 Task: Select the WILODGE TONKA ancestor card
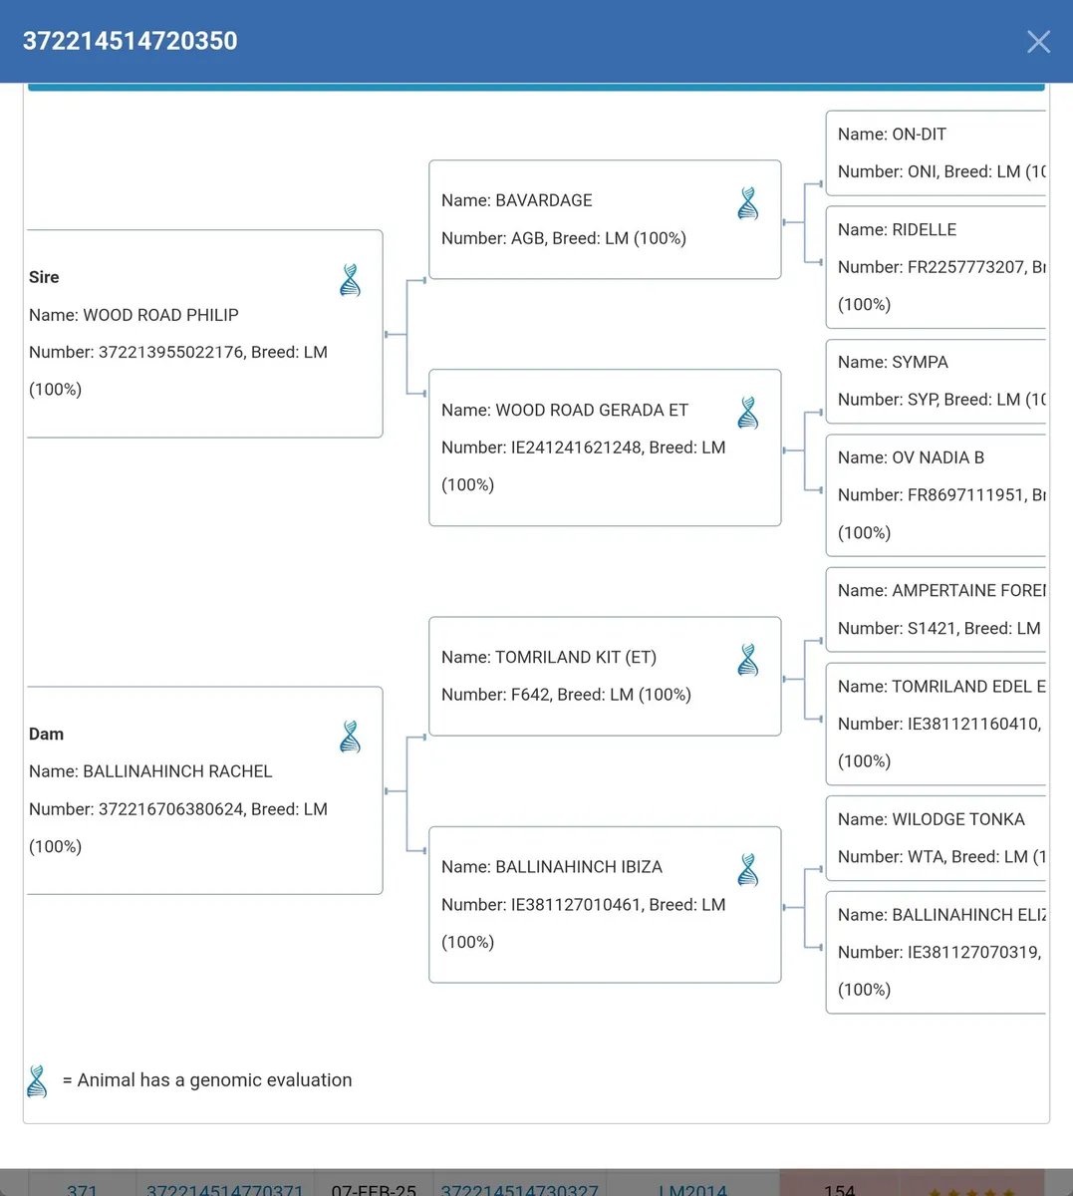point(937,837)
